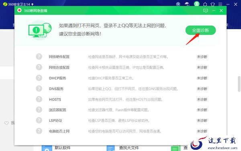This screenshot has width=241, height=151.
Task: Open the feedback chat icon in 360断网急救箱
Action: [206, 10]
